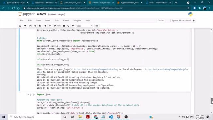Show hidden system tray icons
The image size is (213, 120).
click(180, 117)
